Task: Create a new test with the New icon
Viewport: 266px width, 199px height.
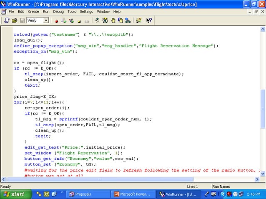Action: 7,20
